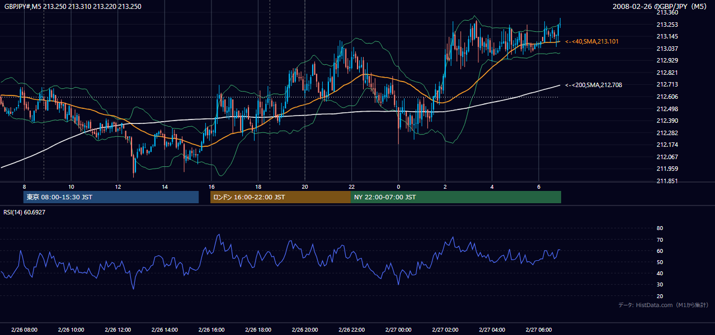Viewport: 715px width, 335px height.
Task: Select the 40 SMA 213.101 label
Action: (x=592, y=41)
